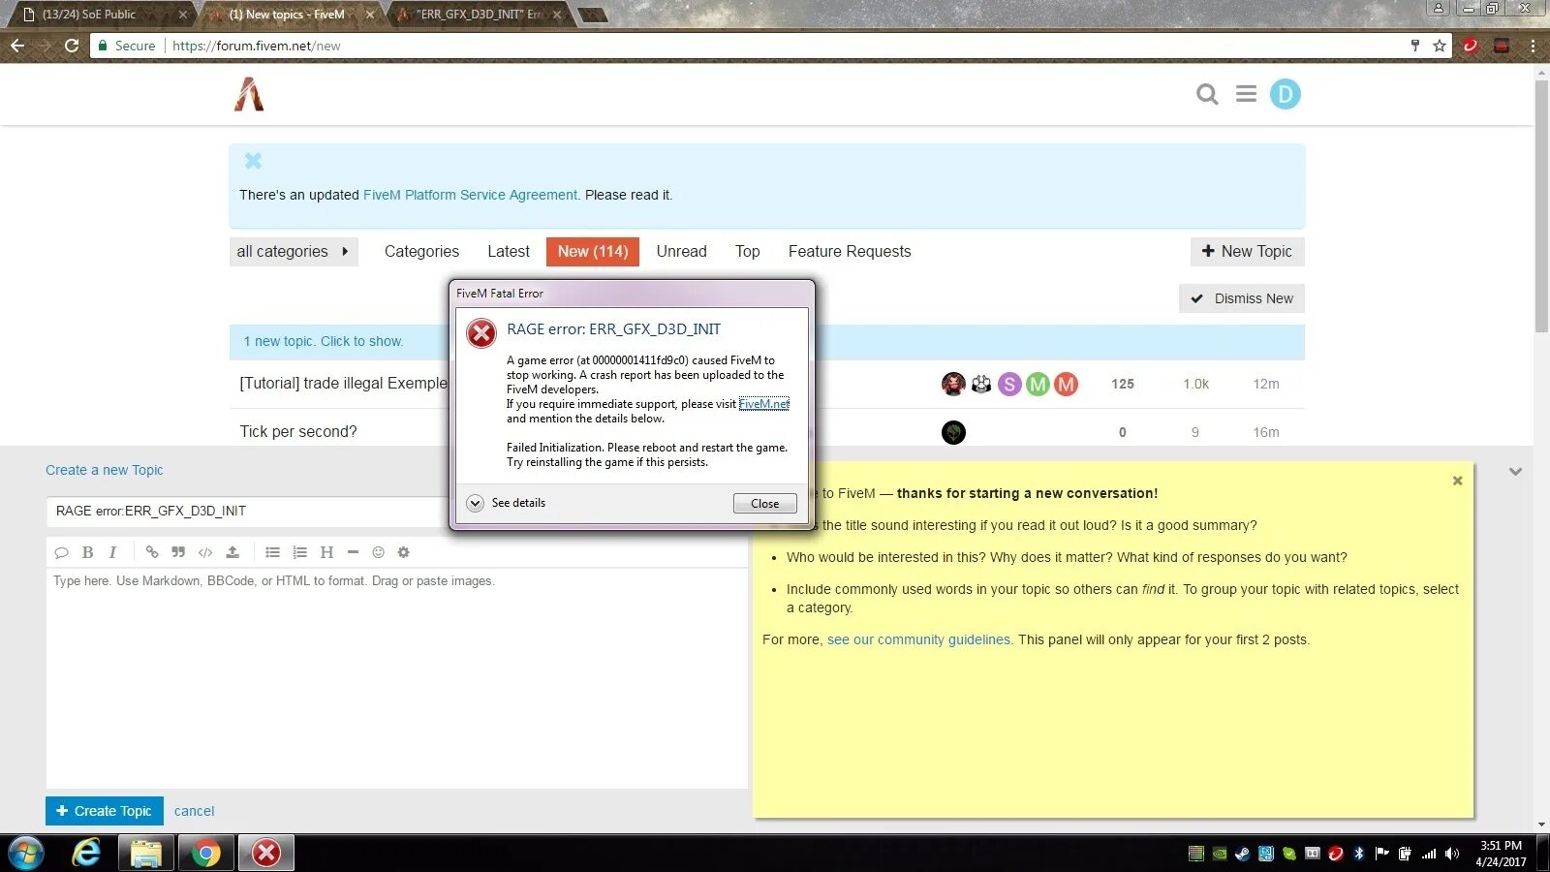Open the user profile avatar D

pyautogui.click(x=1285, y=94)
